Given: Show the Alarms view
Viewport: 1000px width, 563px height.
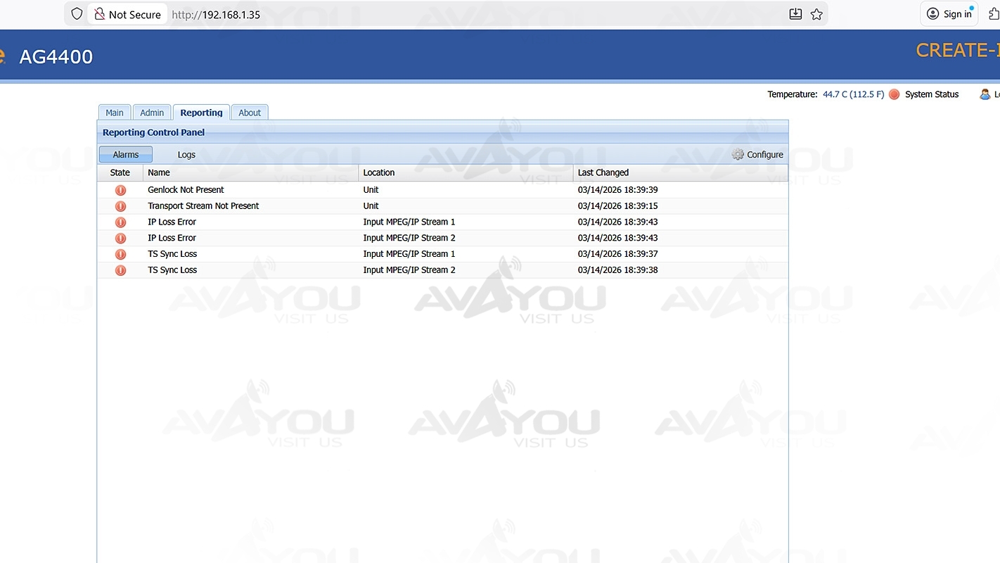Looking at the screenshot, I should click(126, 155).
